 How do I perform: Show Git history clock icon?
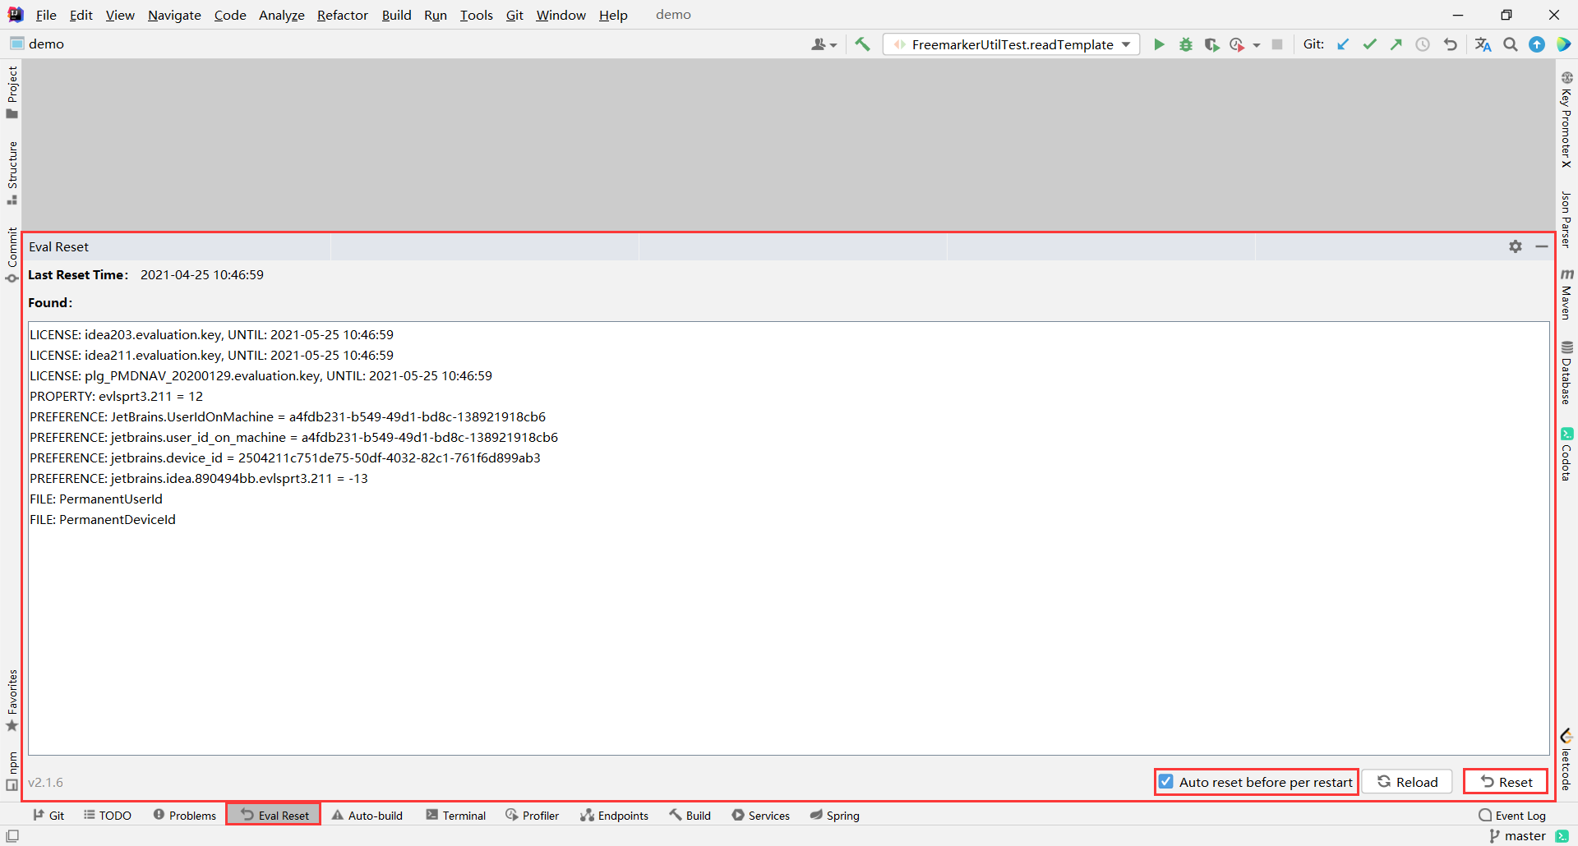tap(1423, 44)
